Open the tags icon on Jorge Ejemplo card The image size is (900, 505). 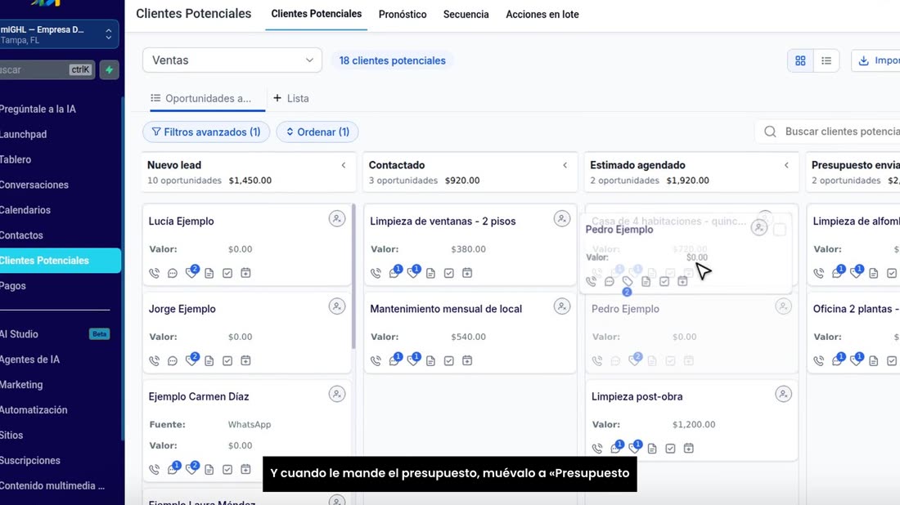click(x=191, y=360)
